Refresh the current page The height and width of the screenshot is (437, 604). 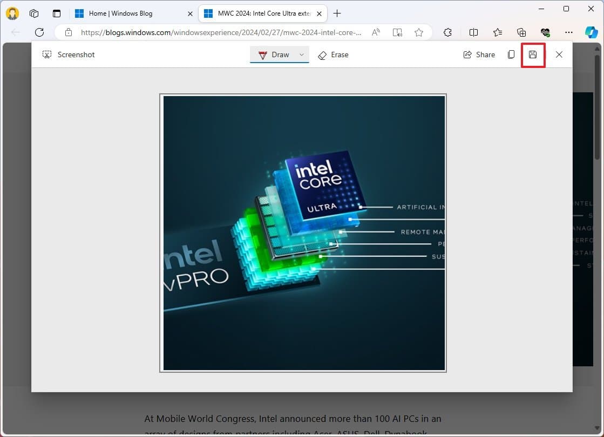pyautogui.click(x=39, y=32)
